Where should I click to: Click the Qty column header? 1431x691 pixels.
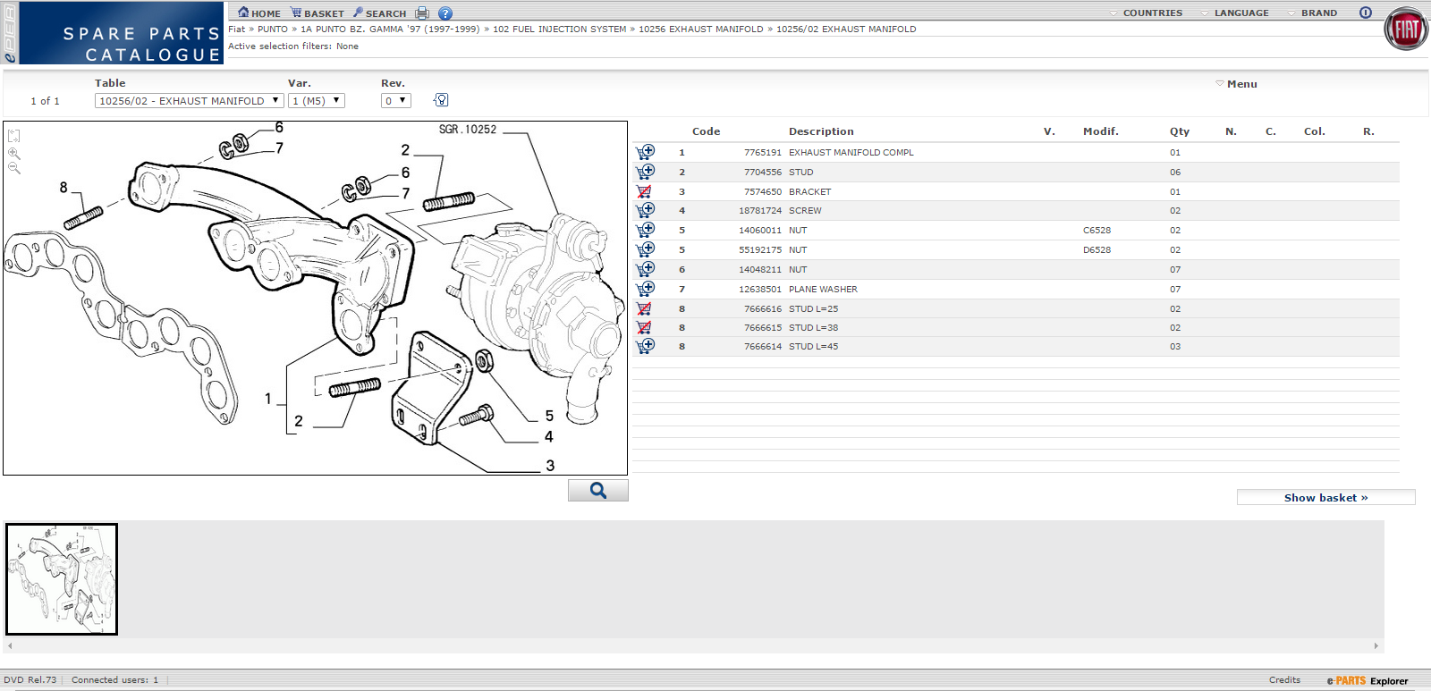click(1179, 131)
